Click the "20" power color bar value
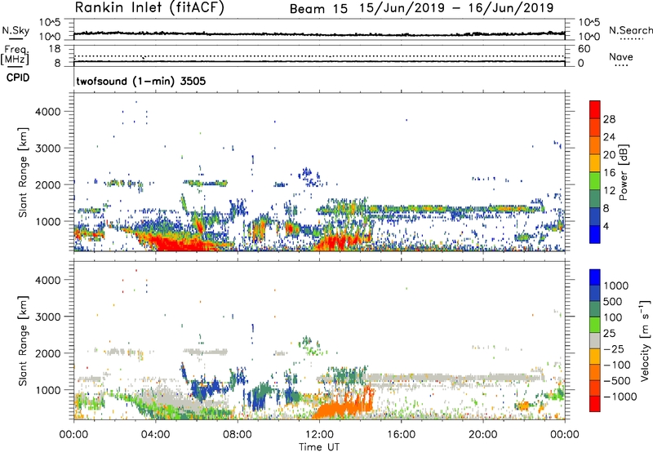 [x=609, y=155]
